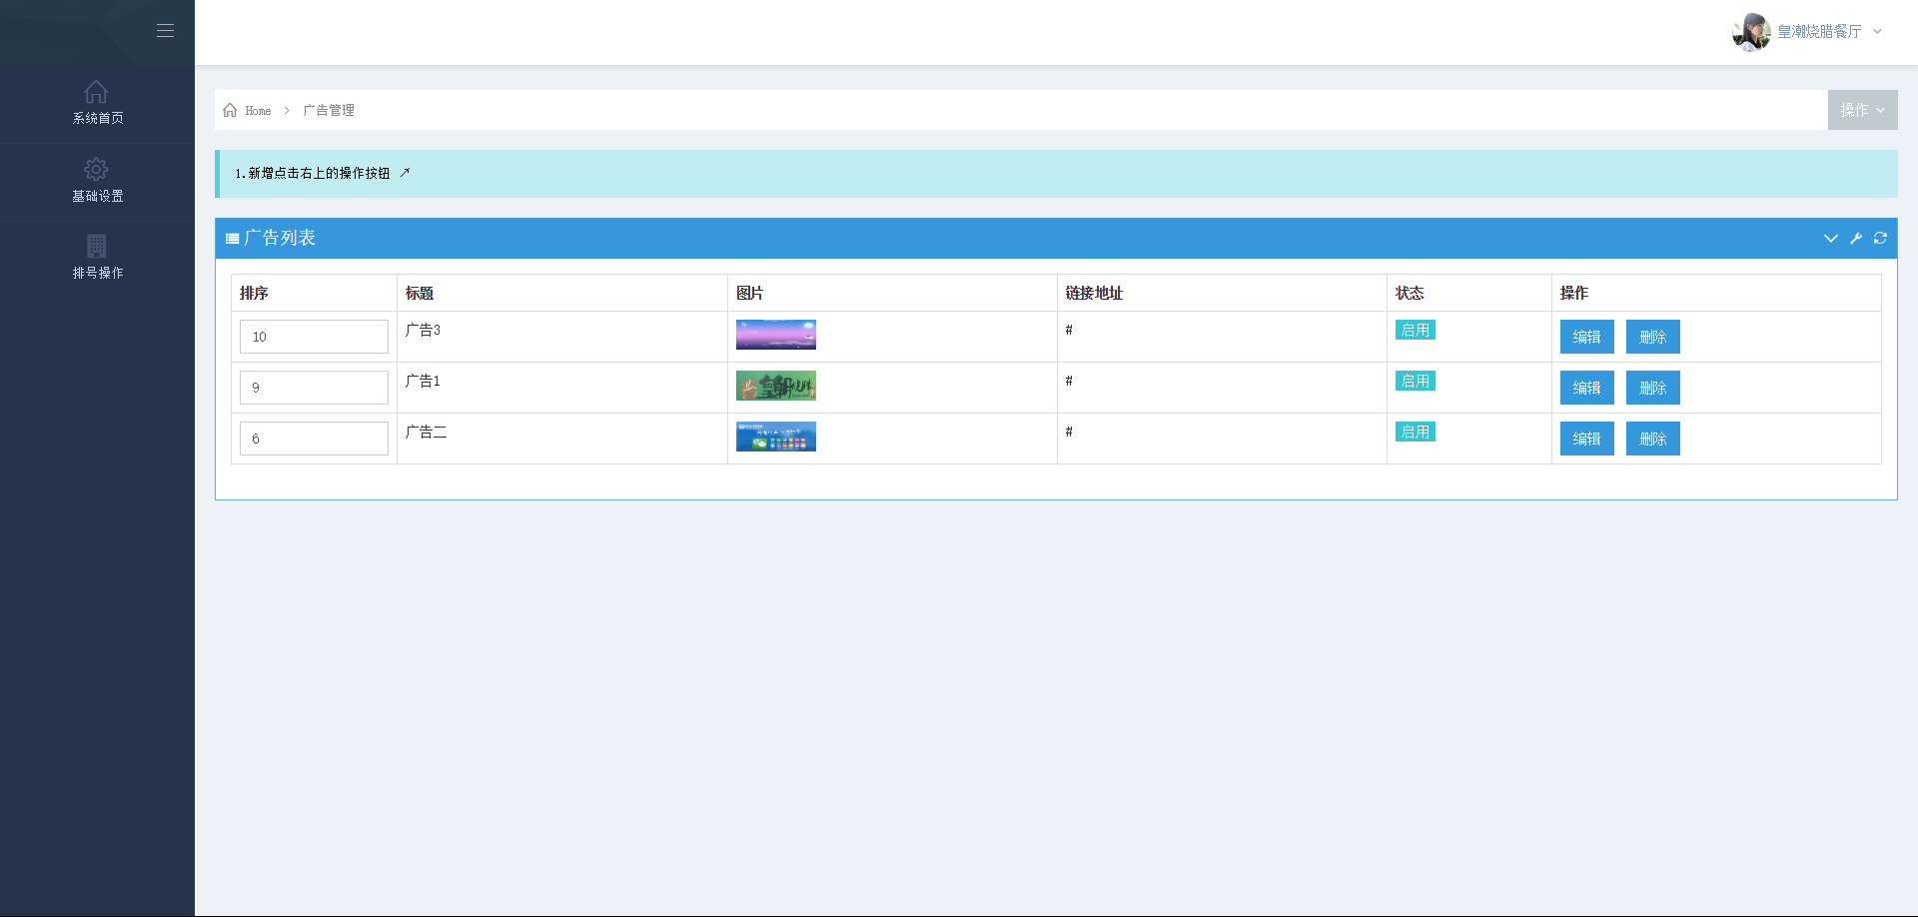Focus the sort field with value 10

pyautogui.click(x=314, y=337)
